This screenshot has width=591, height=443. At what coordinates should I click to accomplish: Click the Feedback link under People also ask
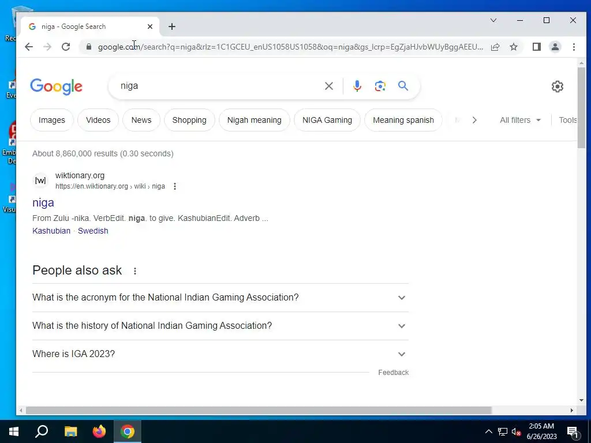click(393, 373)
